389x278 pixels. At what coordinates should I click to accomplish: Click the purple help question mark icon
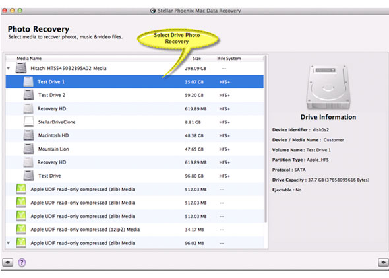(x=22, y=262)
